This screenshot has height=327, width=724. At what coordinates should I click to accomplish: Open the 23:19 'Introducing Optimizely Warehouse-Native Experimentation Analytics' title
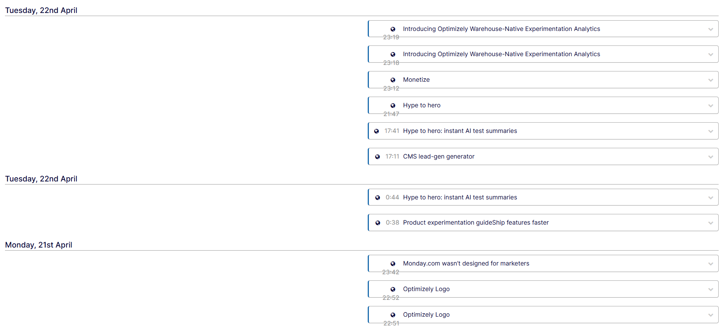pyautogui.click(x=502, y=29)
